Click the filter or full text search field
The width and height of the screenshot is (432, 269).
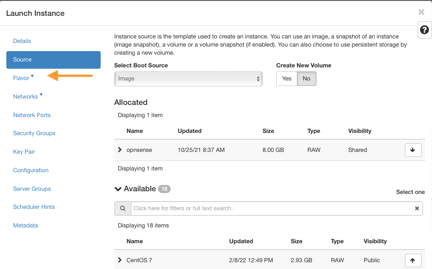(271, 208)
